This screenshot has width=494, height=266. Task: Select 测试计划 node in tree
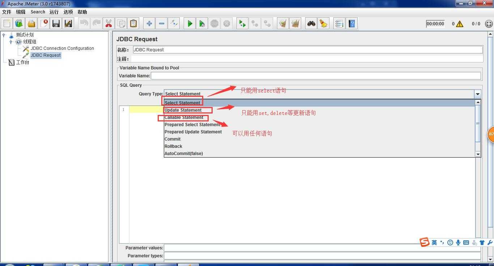pos(25,35)
